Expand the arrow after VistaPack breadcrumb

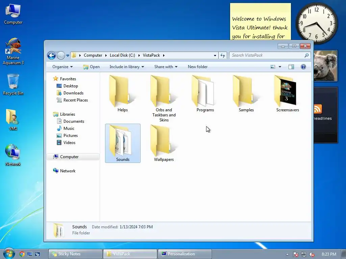point(164,56)
